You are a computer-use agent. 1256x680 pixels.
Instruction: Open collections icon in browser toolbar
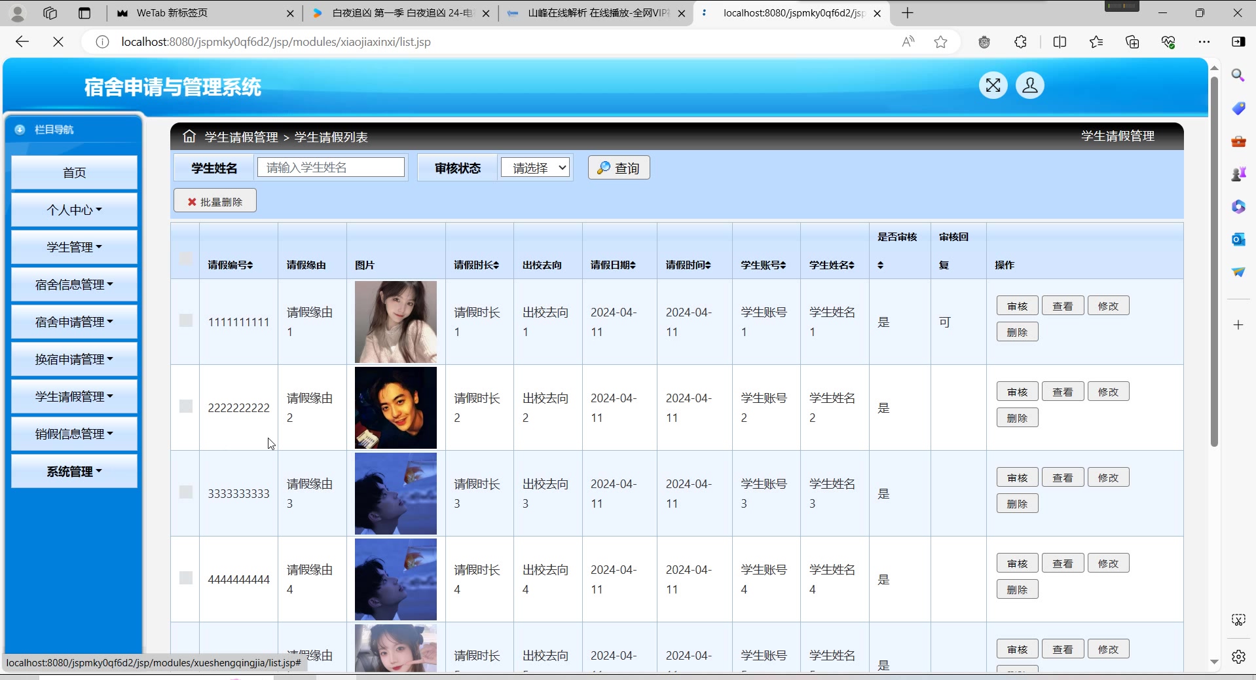tap(1132, 42)
